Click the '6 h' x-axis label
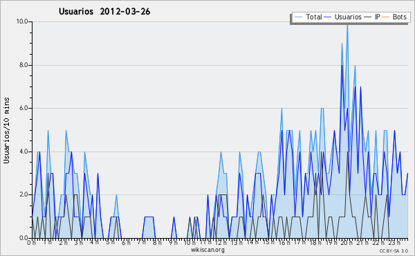 tap(126, 243)
